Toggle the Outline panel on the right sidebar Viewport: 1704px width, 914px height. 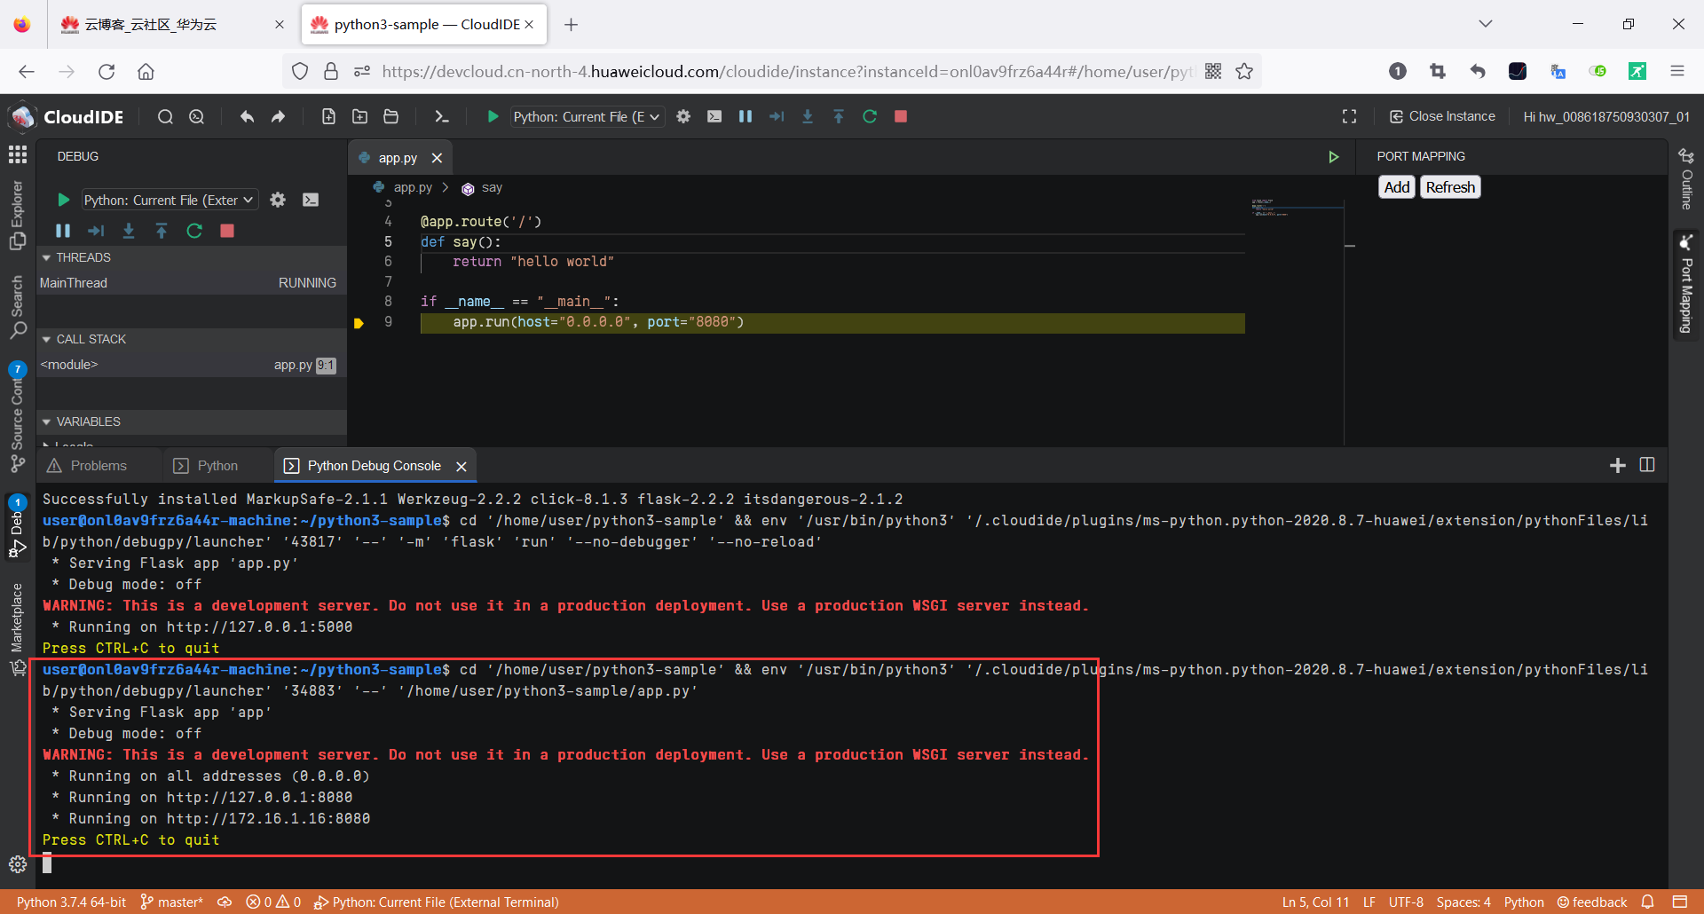(1686, 179)
